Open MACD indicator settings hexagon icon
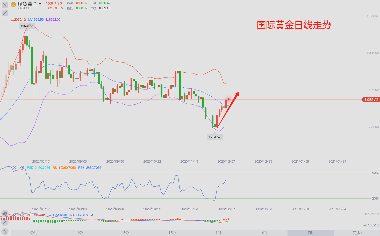 point(22,215)
